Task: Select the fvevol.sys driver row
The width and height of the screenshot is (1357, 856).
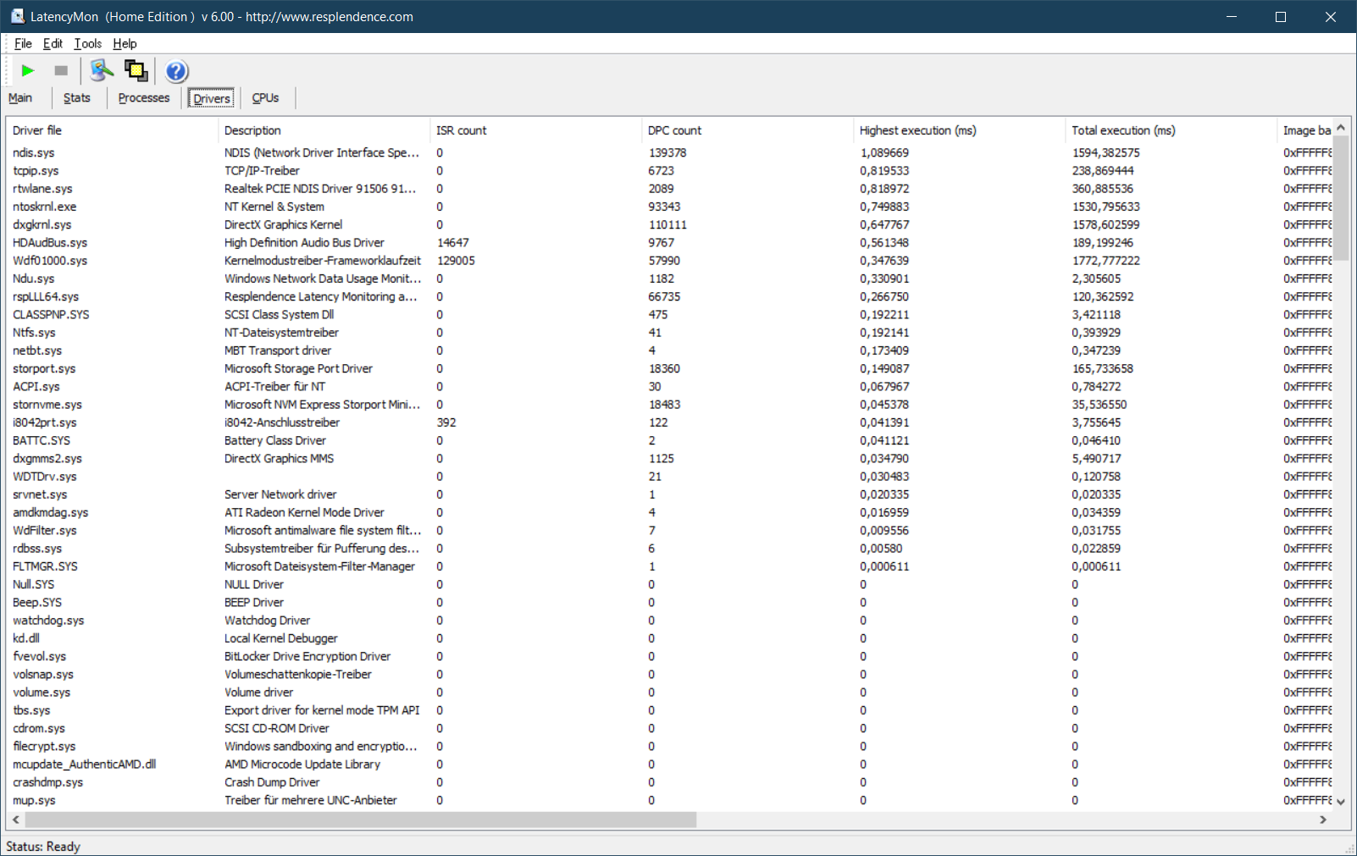Action: pyautogui.click(x=669, y=656)
